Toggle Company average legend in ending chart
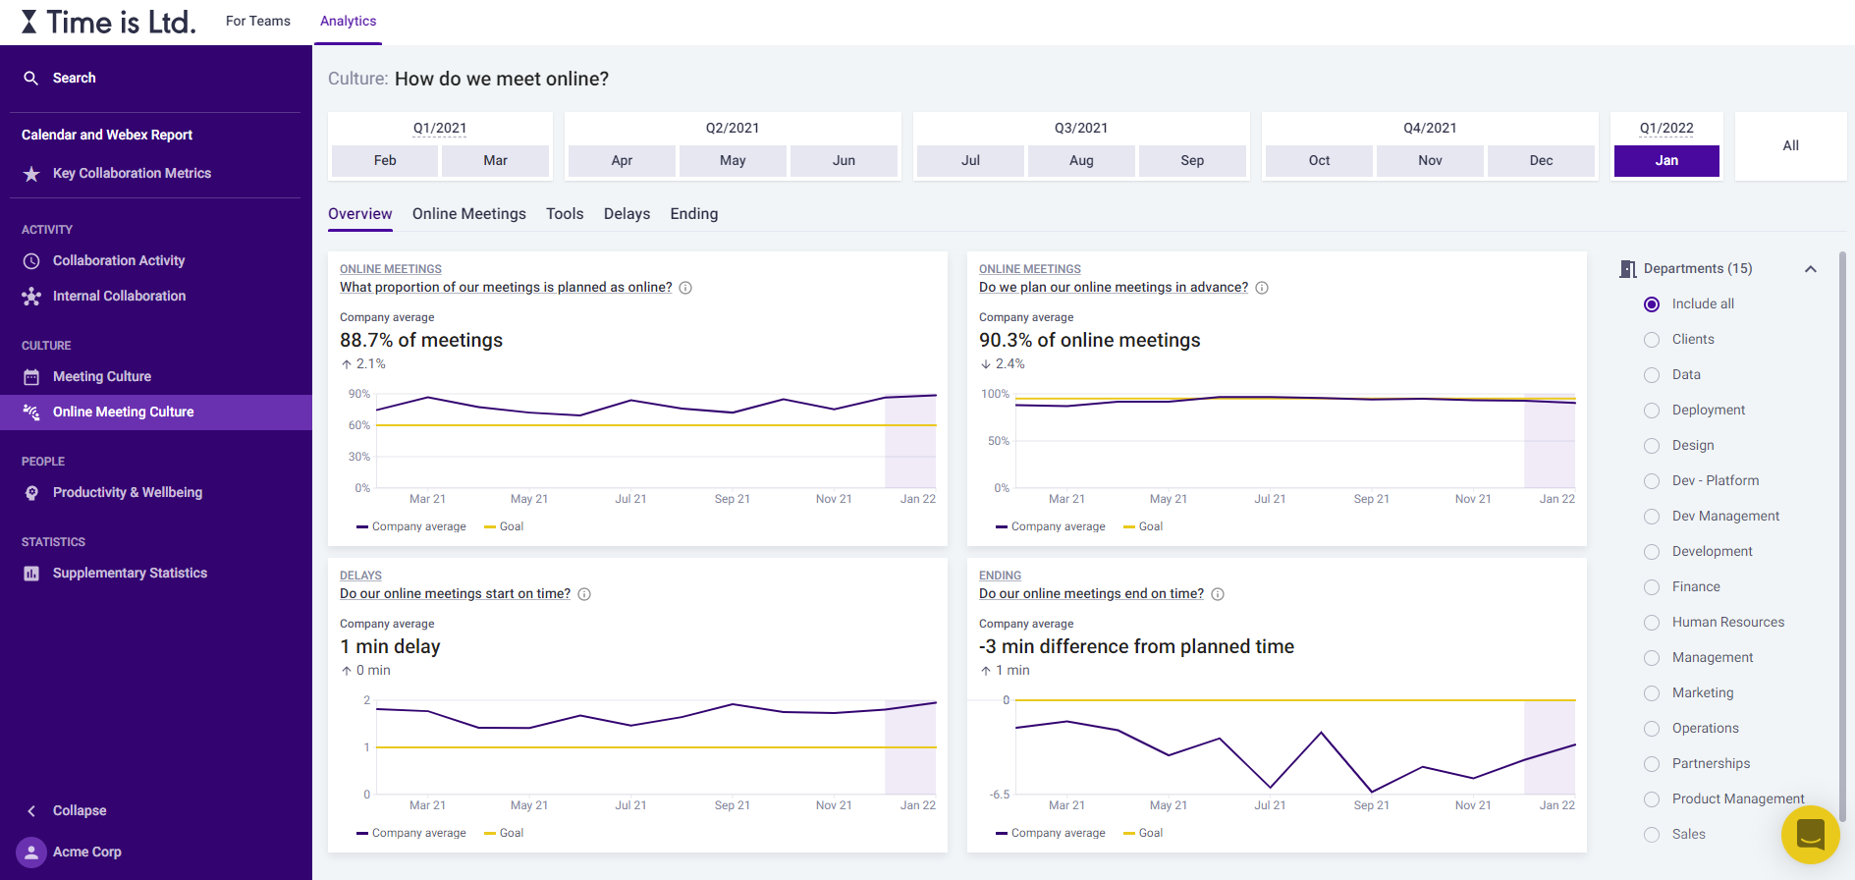 click(x=1051, y=834)
